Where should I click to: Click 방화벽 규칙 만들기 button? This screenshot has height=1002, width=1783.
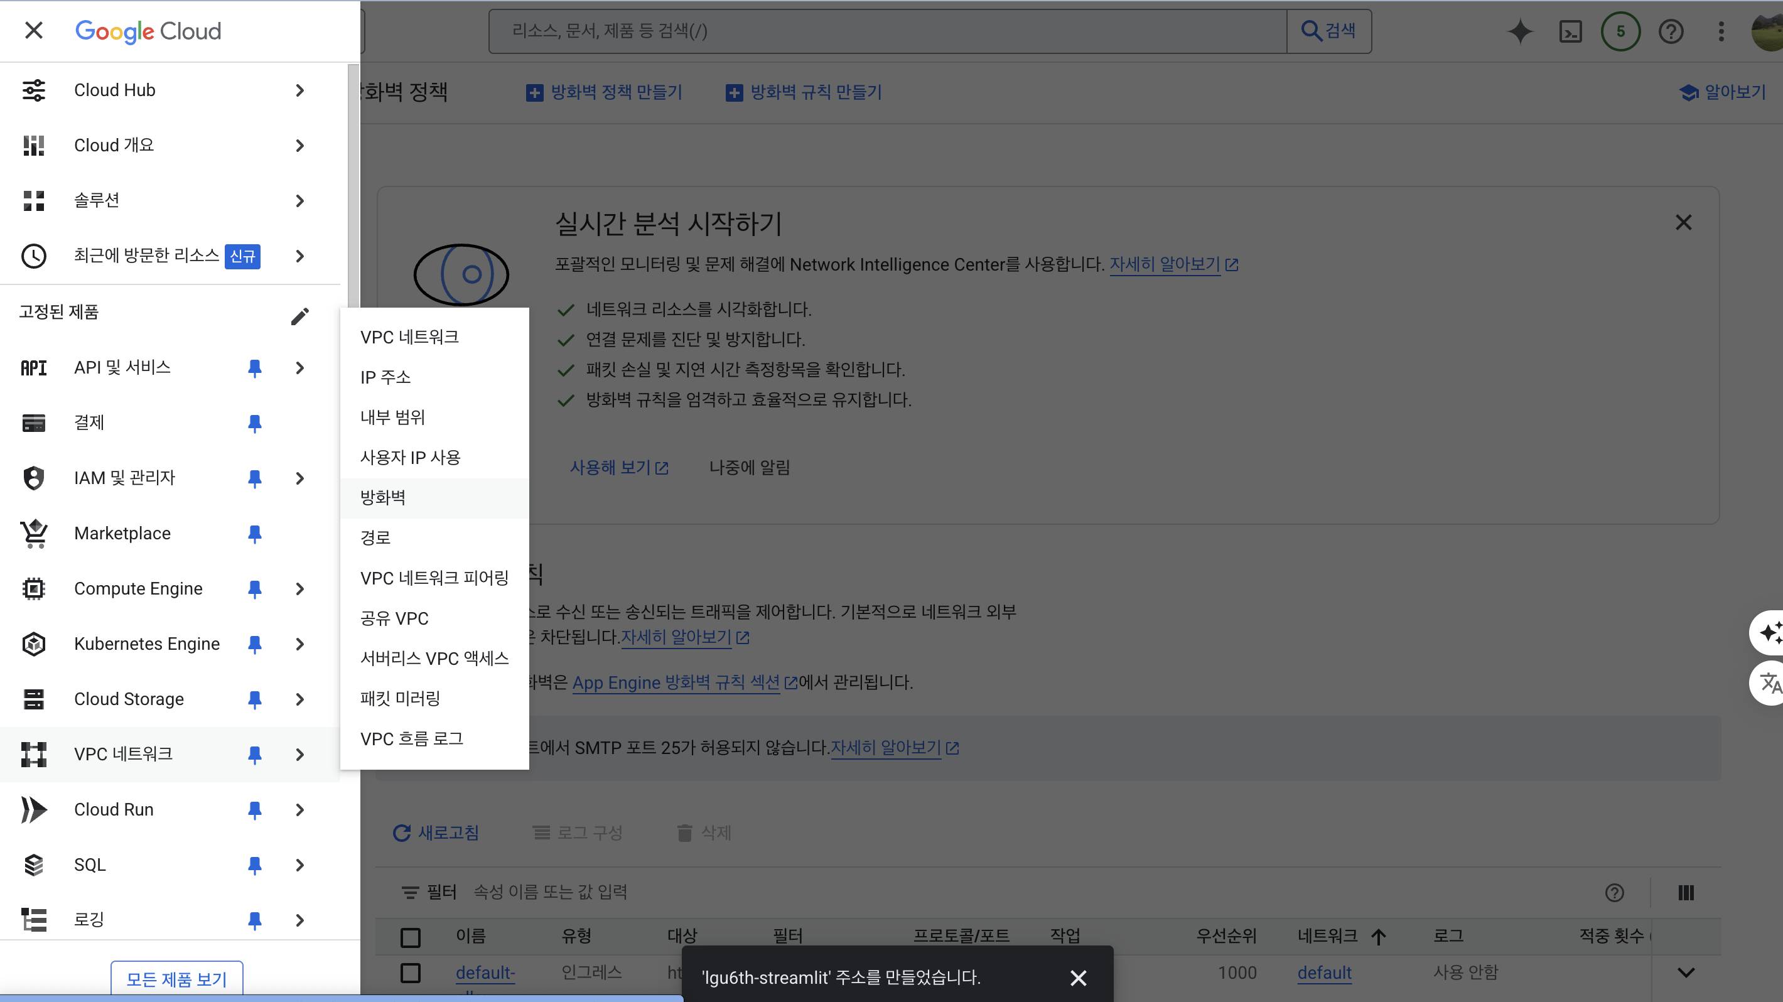coord(804,92)
